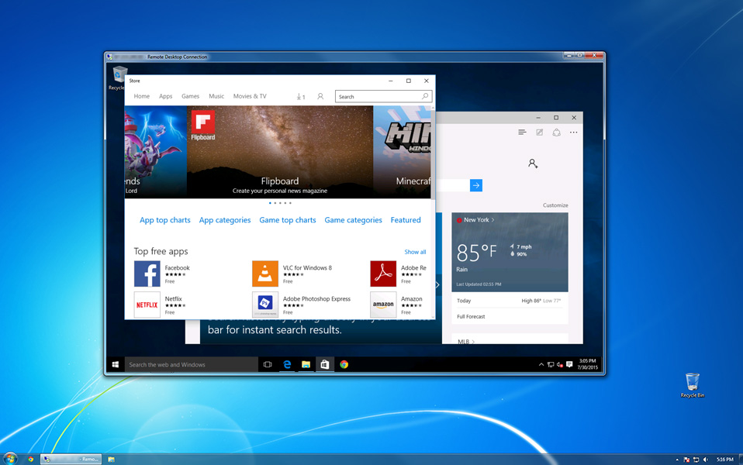Open the Facebook app icon
Image resolution: width=743 pixels, height=465 pixels.
point(147,274)
